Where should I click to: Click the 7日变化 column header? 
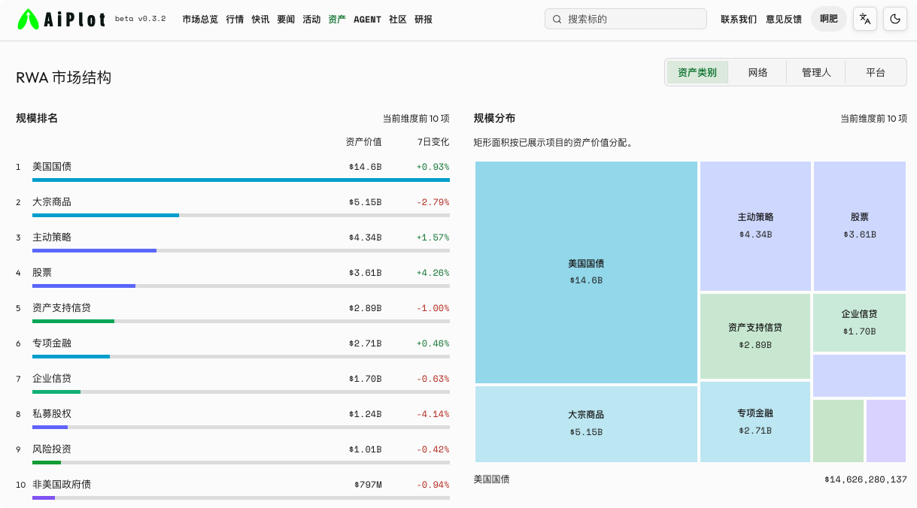(x=433, y=142)
